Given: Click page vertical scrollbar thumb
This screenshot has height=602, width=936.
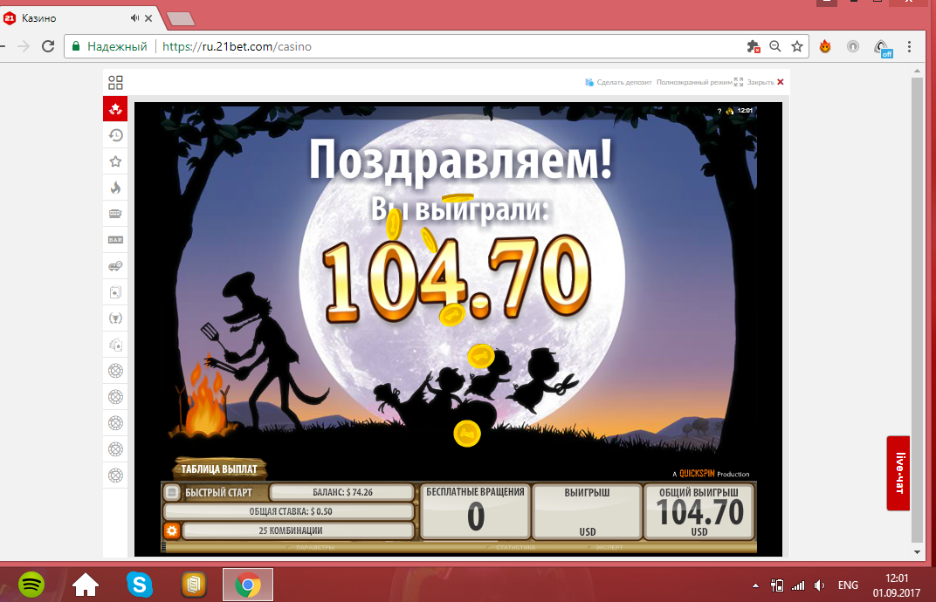Looking at the screenshot, I should 918,310.
